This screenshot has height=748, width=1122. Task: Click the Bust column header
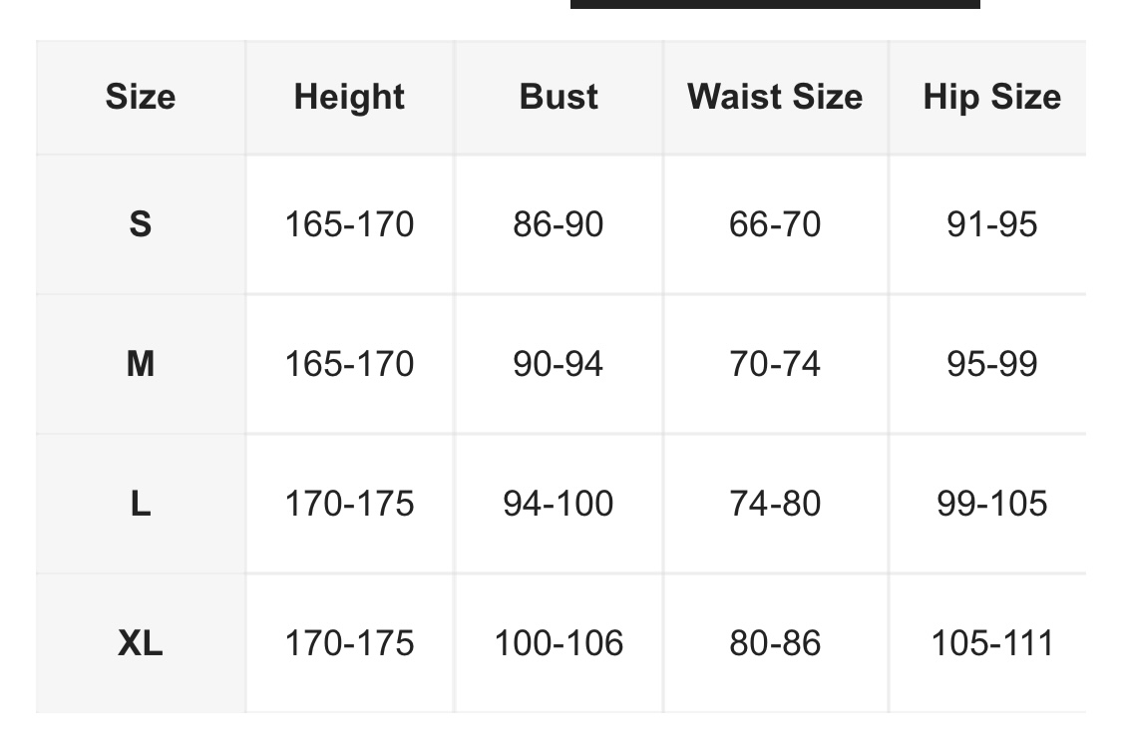(x=559, y=97)
